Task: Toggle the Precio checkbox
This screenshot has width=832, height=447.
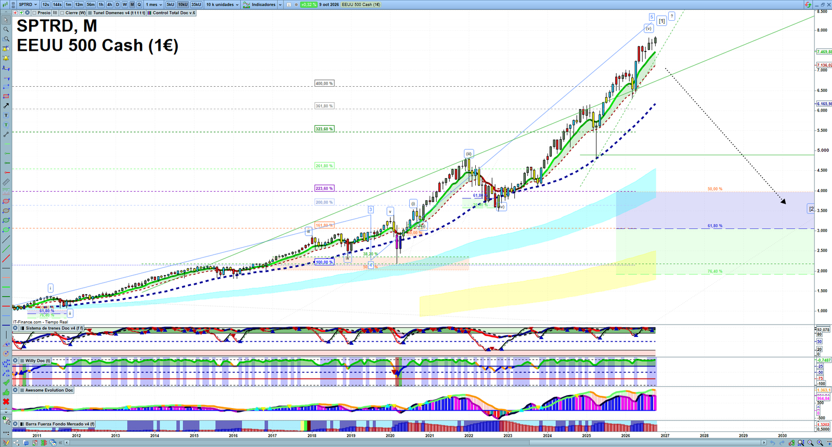Action: (x=34, y=12)
